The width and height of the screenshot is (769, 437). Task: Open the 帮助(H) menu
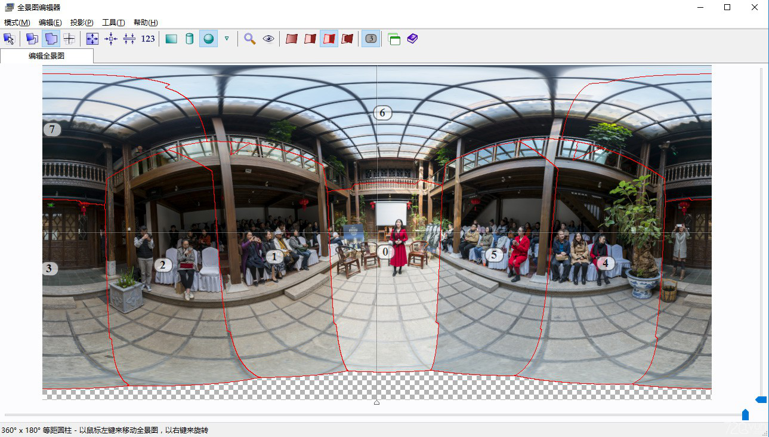click(x=146, y=23)
